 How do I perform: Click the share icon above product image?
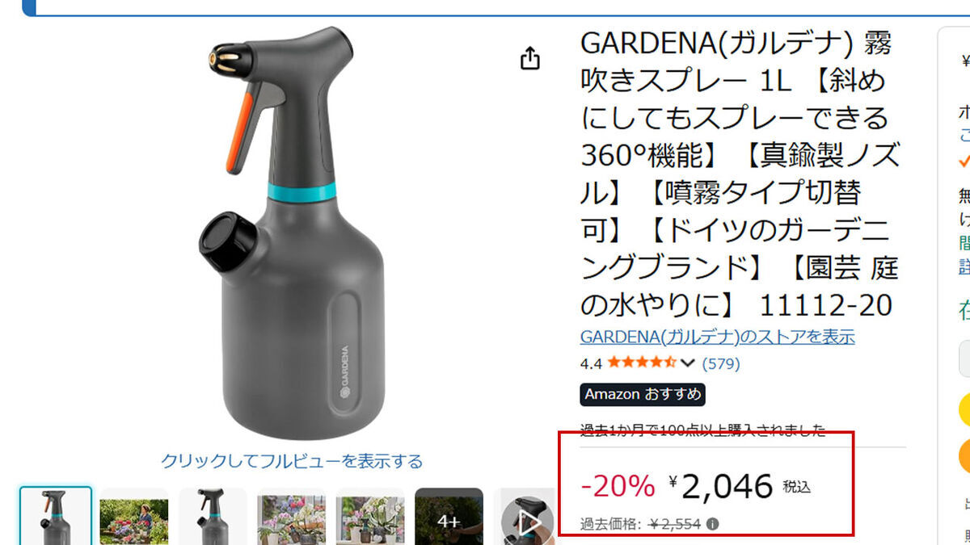tap(530, 58)
